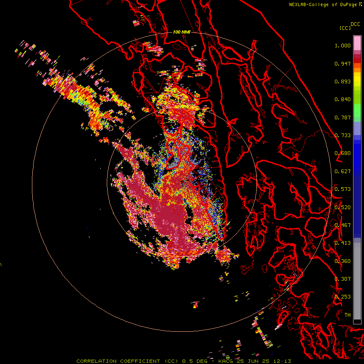Select the 0.733 scale value
Image resolution: width=364 pixels, height=364 pixels.
pos(343,135)
